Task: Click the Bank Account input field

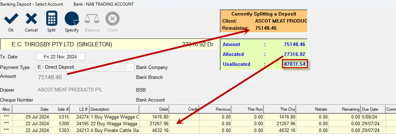Action: (x=198, y=100)
